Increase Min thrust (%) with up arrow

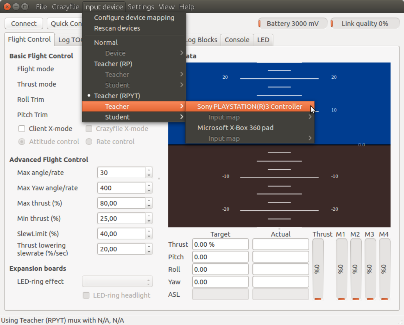[149, 216]
